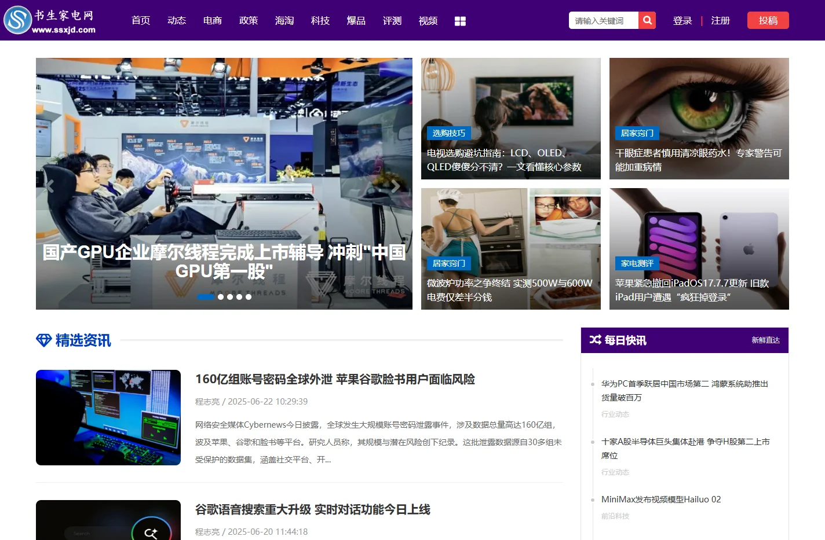Click the green eye close-up image tile
The width and height of the screenshot is (825, 540).
699,119
